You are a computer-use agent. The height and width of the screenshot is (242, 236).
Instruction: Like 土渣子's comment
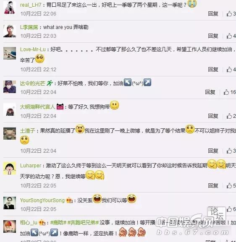pyautogui.click(x=231, y=151)
